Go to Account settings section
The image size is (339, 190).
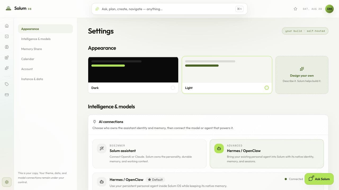coord(45,69)
